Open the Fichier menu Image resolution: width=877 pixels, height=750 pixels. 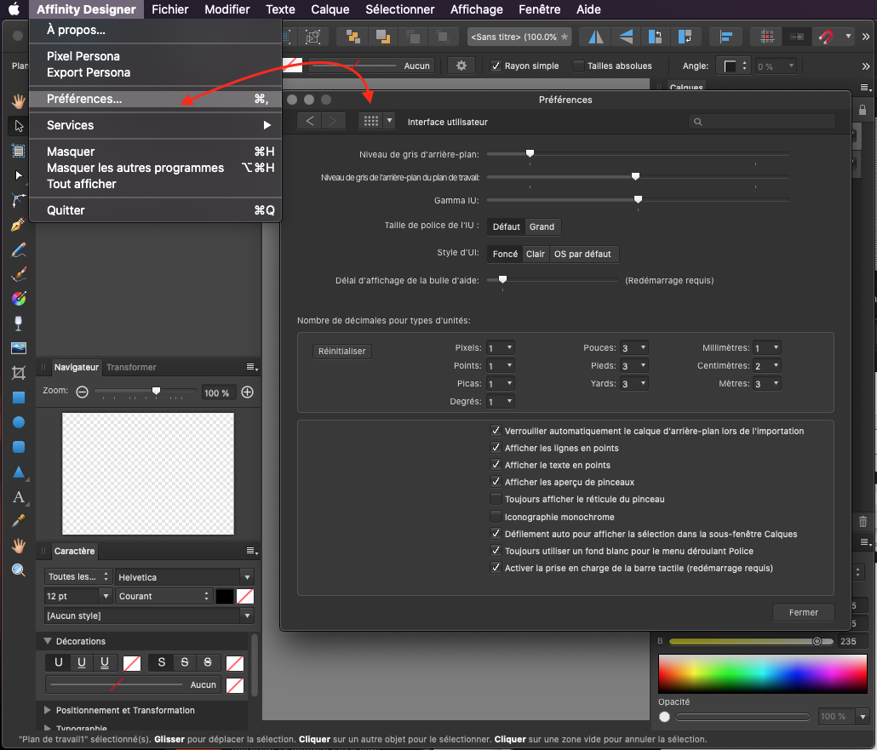[170, 9]
